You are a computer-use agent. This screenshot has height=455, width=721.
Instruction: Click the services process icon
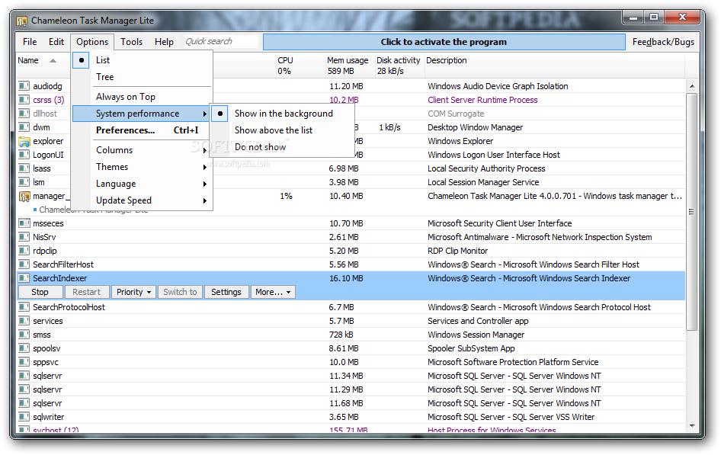24,322
